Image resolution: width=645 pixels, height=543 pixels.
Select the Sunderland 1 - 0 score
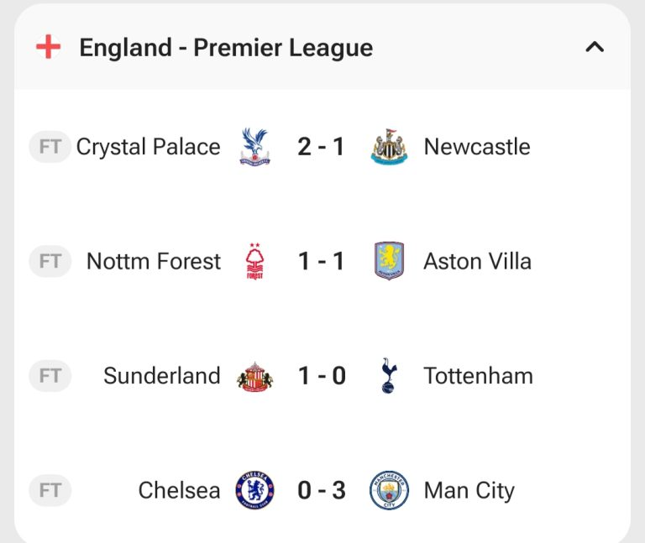point(321,376)
